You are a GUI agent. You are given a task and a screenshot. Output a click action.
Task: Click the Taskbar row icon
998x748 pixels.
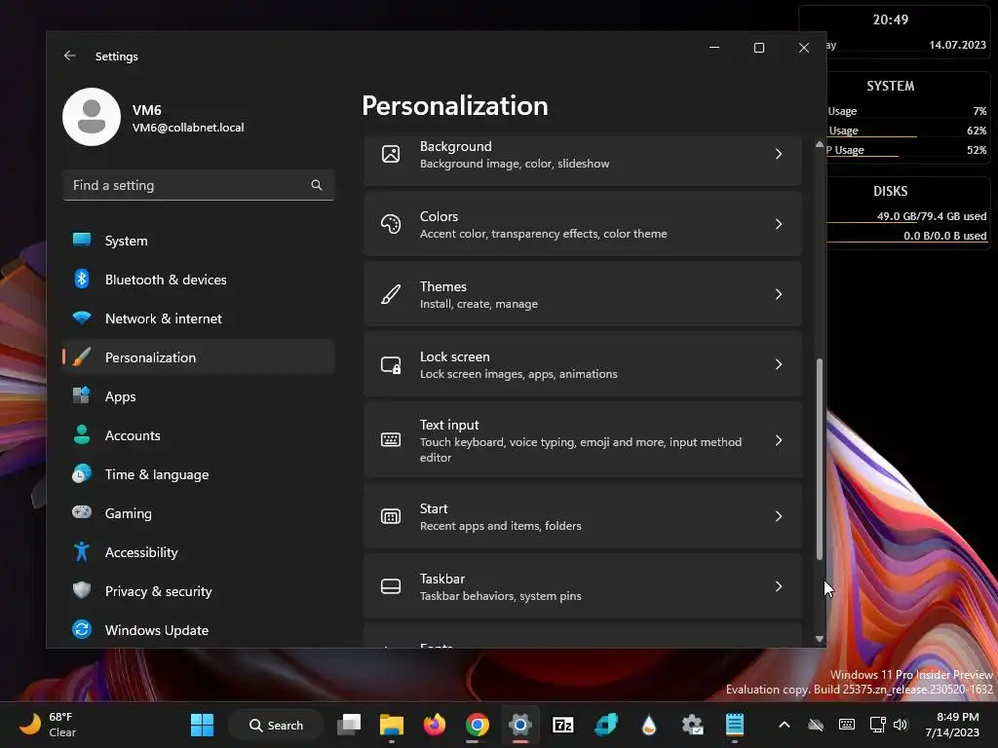[391, 586]
